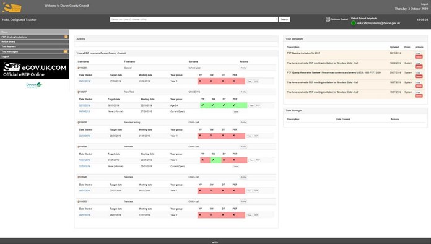Click the eGOV.UK.COM ePEP Online banner

tap(35, 69)
